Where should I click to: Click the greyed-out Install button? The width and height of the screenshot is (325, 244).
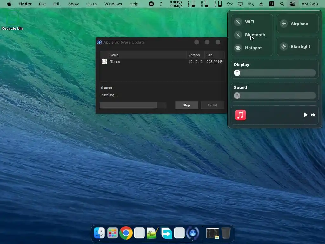tap(212, 105)
